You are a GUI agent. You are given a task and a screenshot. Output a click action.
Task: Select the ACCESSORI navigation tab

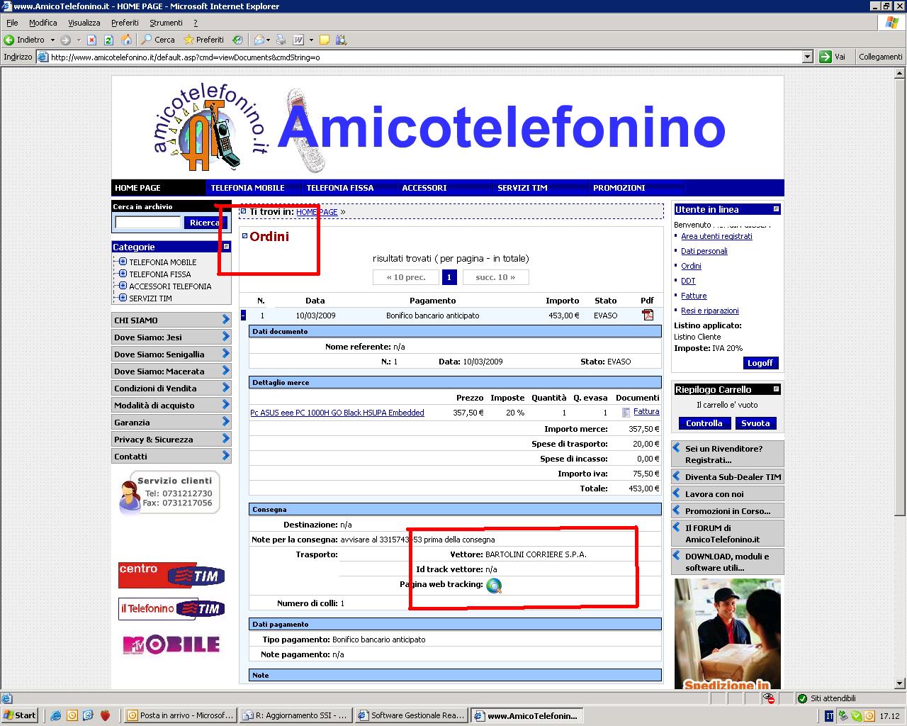coord(424,188)
